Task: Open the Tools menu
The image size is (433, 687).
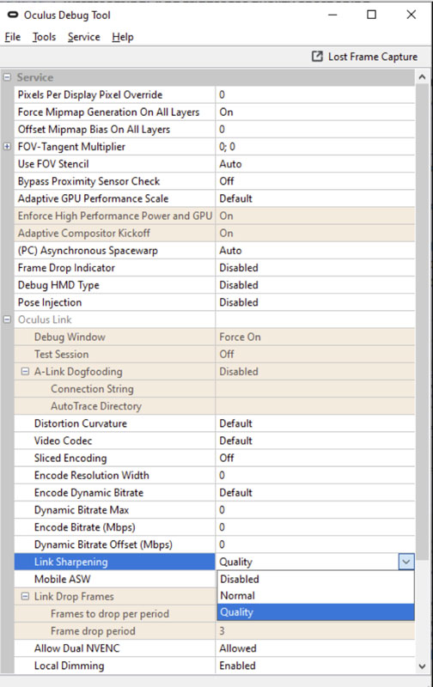Action: point(44,37)
